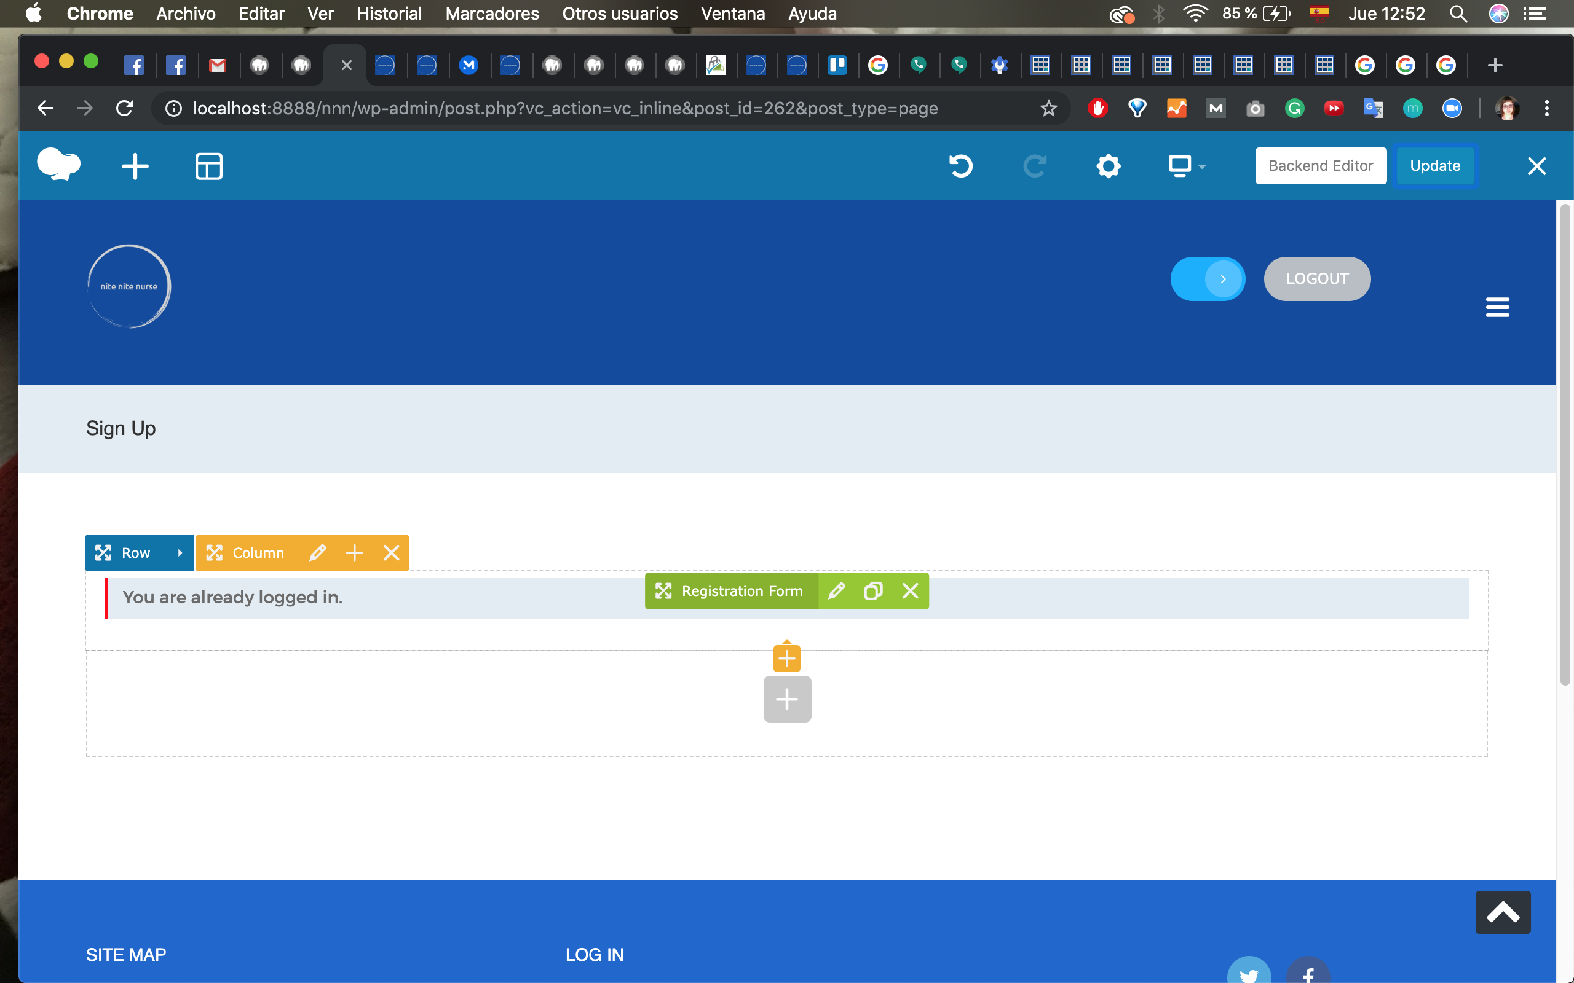Click the Sign Up page title
Viewport: 1574px width, 983px height.
click(121, 428)
